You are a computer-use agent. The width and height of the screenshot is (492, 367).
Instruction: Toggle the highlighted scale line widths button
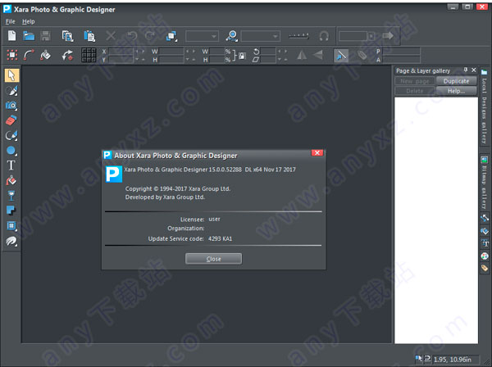pyautogui.click(x=341, y=56)
